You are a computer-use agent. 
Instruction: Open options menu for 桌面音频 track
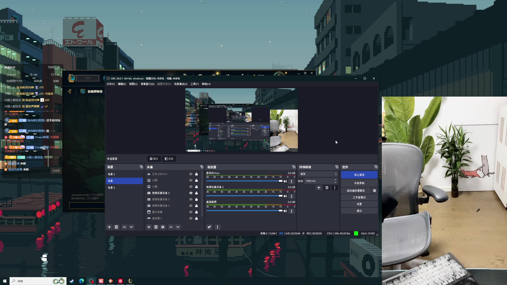292,211
